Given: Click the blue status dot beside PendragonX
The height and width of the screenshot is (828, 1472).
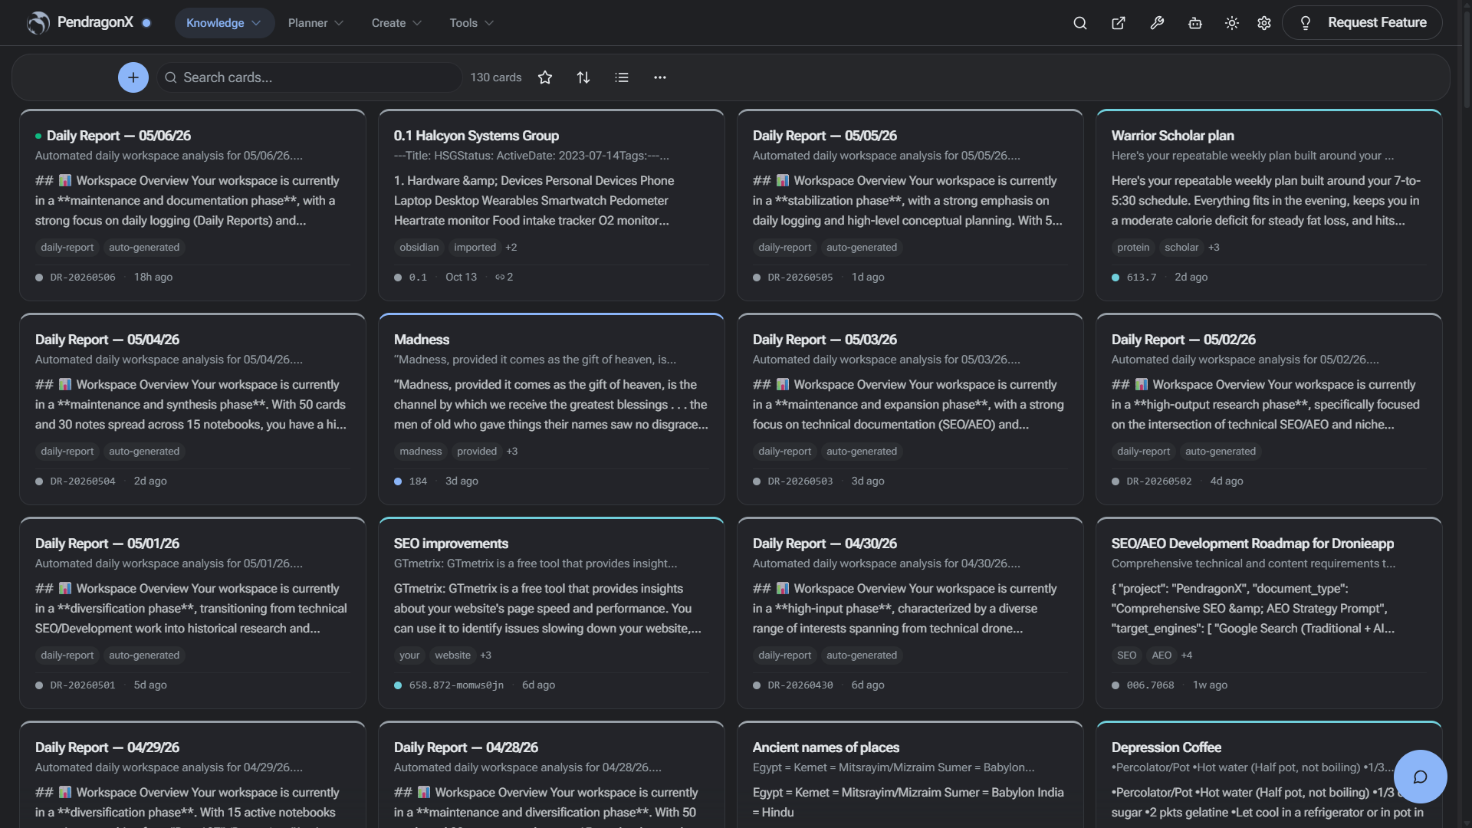Looking at the screenshot, I should (x=146, y=23).
